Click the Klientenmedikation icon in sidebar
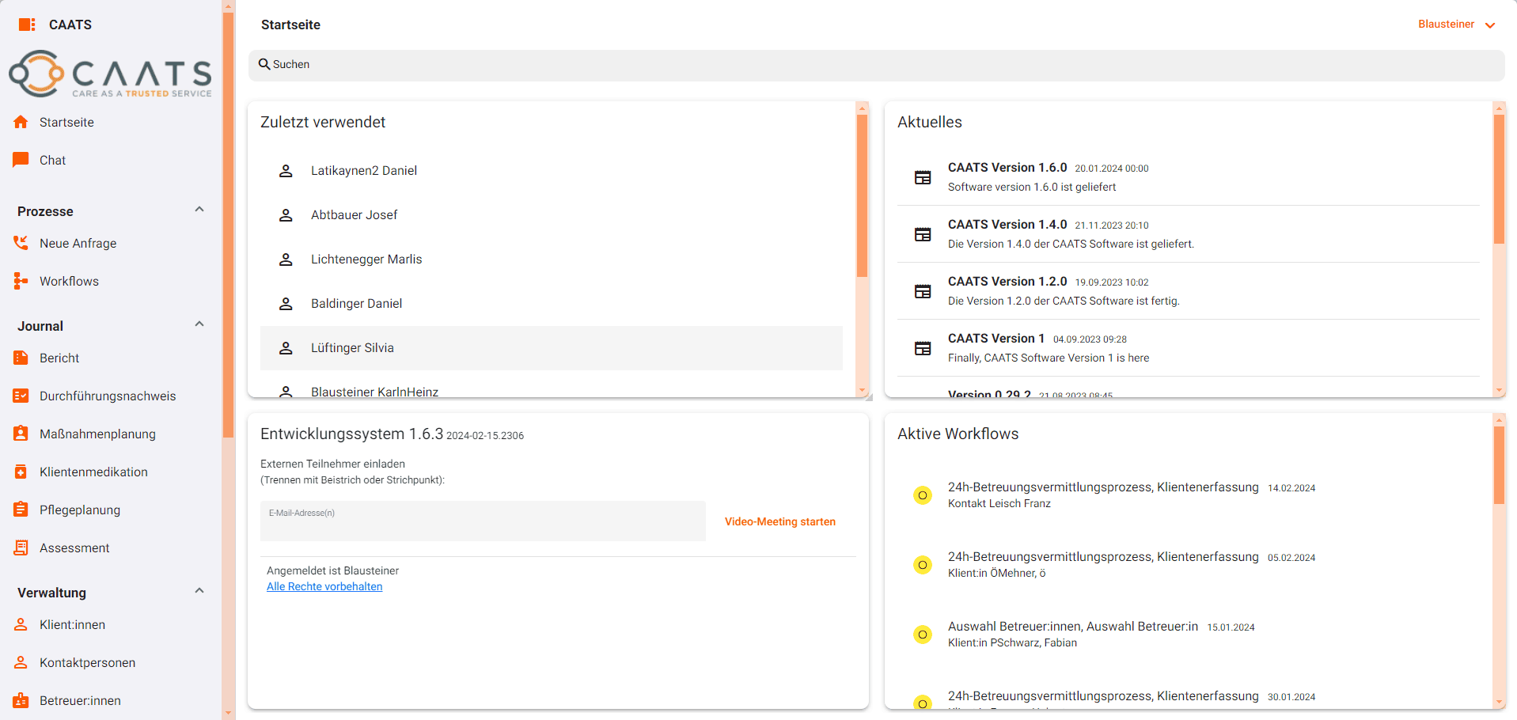The height and width of the screenshot is (720, 1517). pyautogui.click(x=21, y=472)
